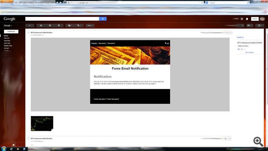Open Drafts (16) folder
268x151 pixels.
tap(8, 46)
